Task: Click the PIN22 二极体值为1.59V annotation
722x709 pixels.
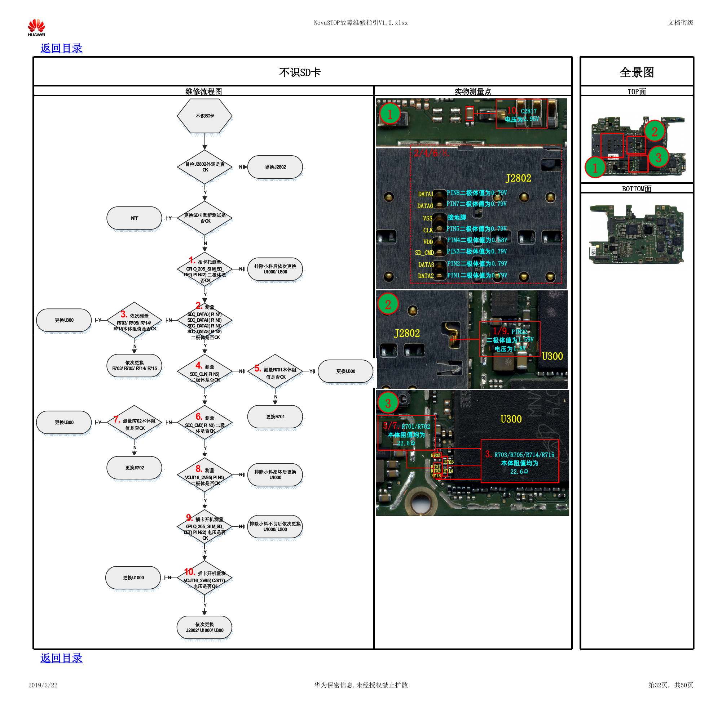Action: [510, 340]
